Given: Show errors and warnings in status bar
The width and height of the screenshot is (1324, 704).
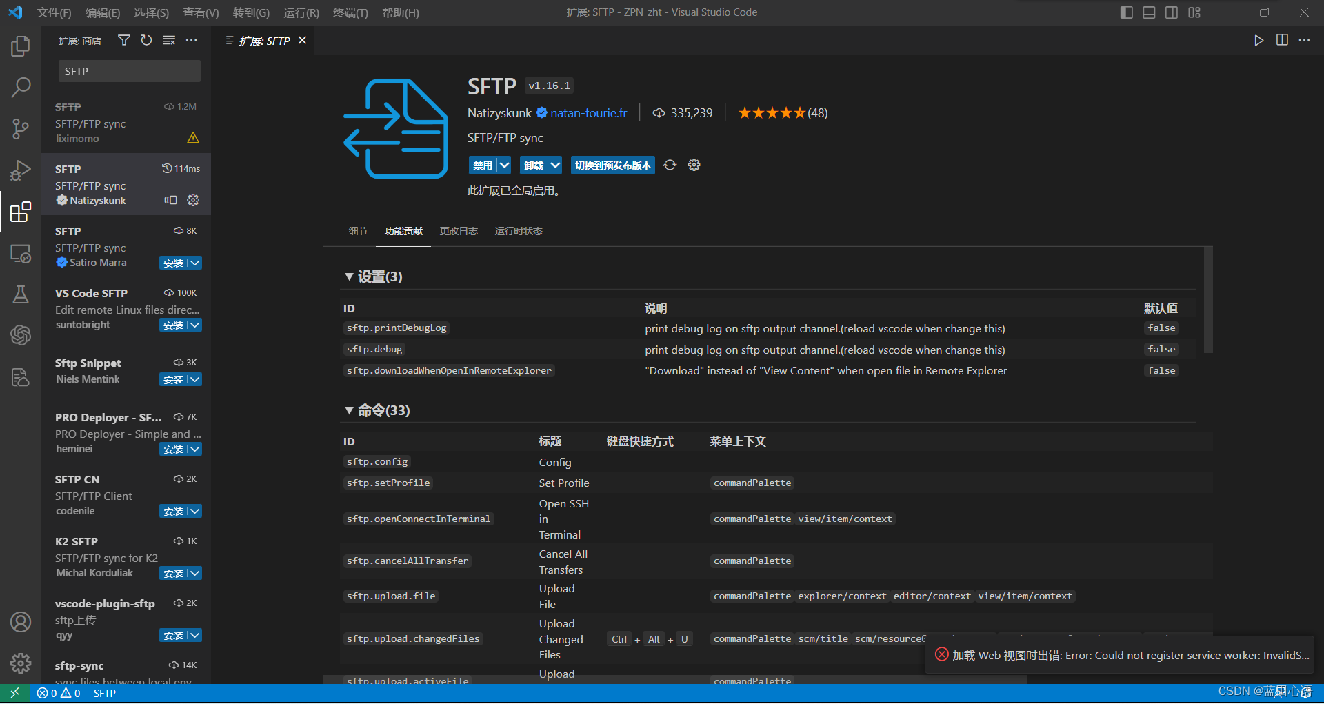Looking at the screenshot, I should click(59, 693).
